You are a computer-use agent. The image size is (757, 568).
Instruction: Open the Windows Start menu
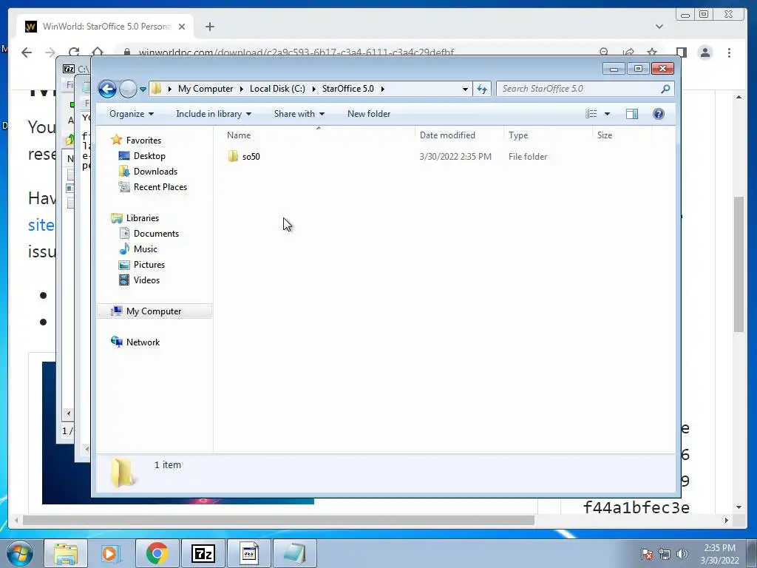click(19, 553)
